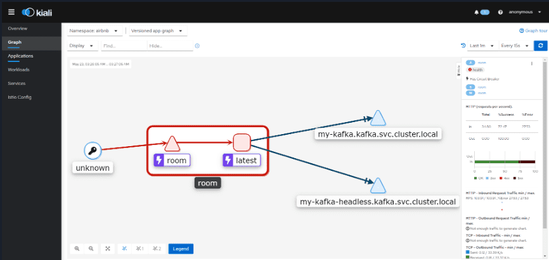Open the Last 1m duration dropdown
Screen dimensions: 549x260
(x=482, y=46)
